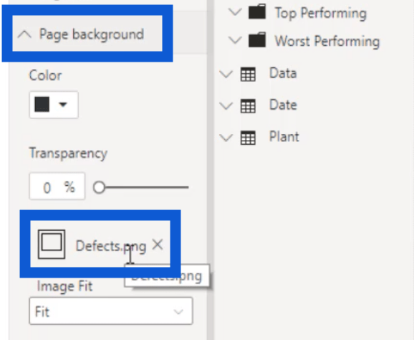Collapse the Page background section chevron
The image size is (414, 340).
[x=24, y=34]
